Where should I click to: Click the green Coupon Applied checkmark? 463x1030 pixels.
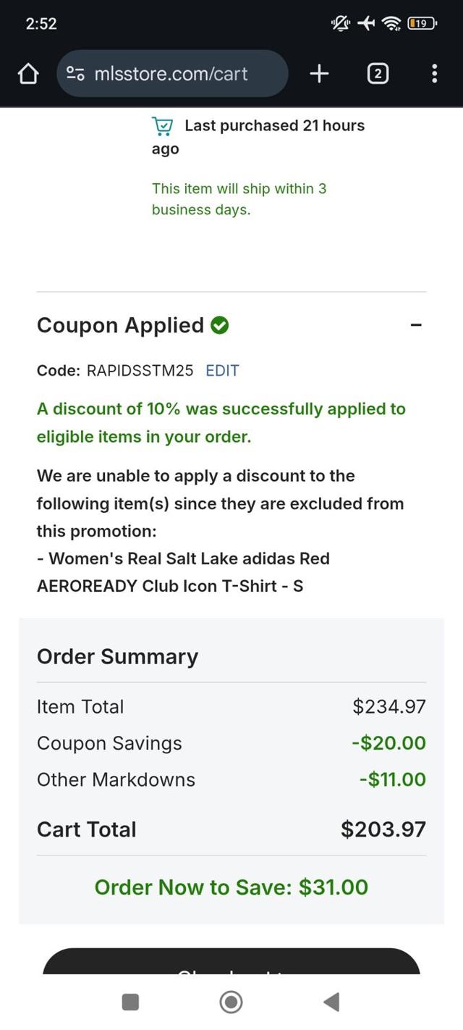[220, 326]
